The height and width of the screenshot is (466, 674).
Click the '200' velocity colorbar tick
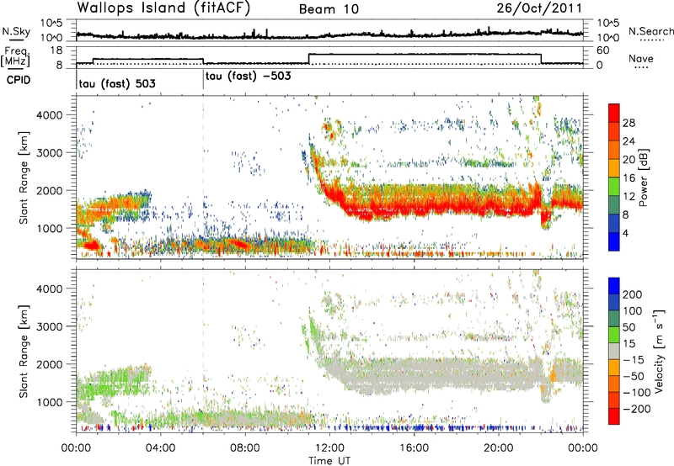click(x=633, y=294)
